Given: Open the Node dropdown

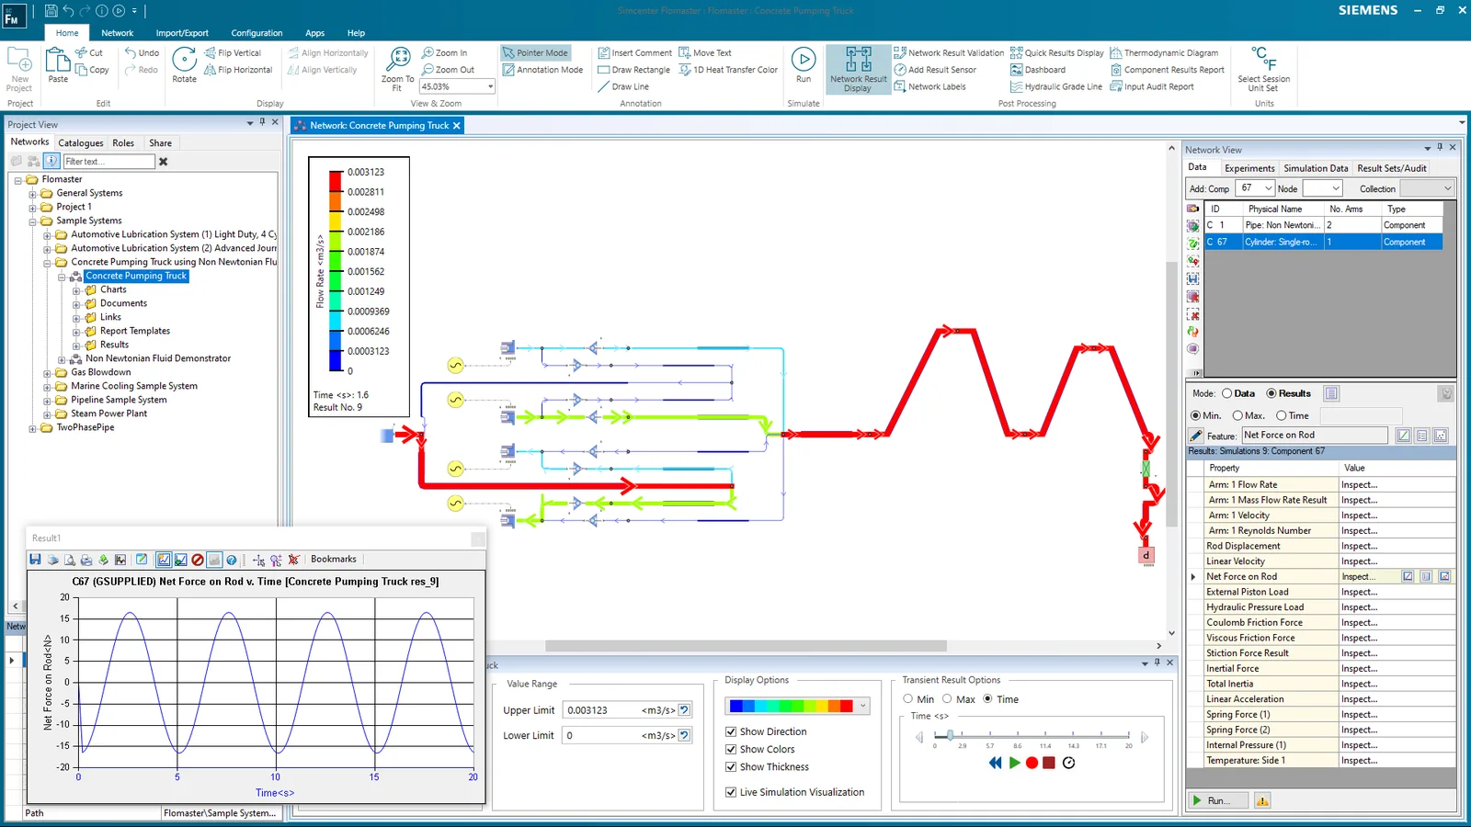Looking at the screenshot, I should tap(1336, 188).
